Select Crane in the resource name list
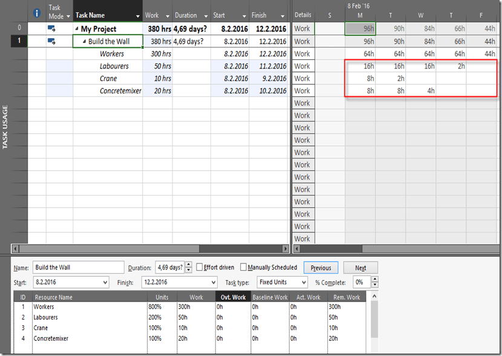 tap(42, 328)
